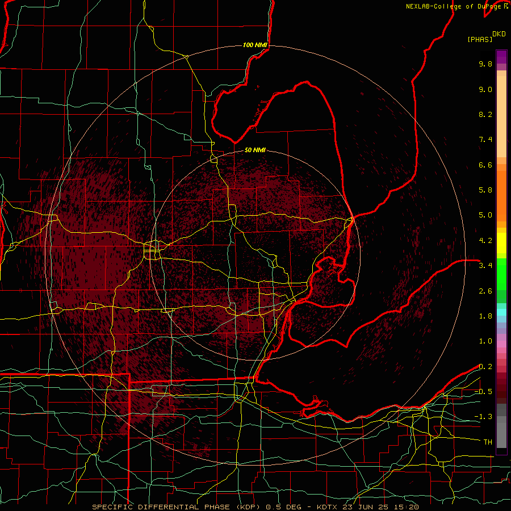
Task: Click the 50 NMI range ring label
Action: point(255,150)
